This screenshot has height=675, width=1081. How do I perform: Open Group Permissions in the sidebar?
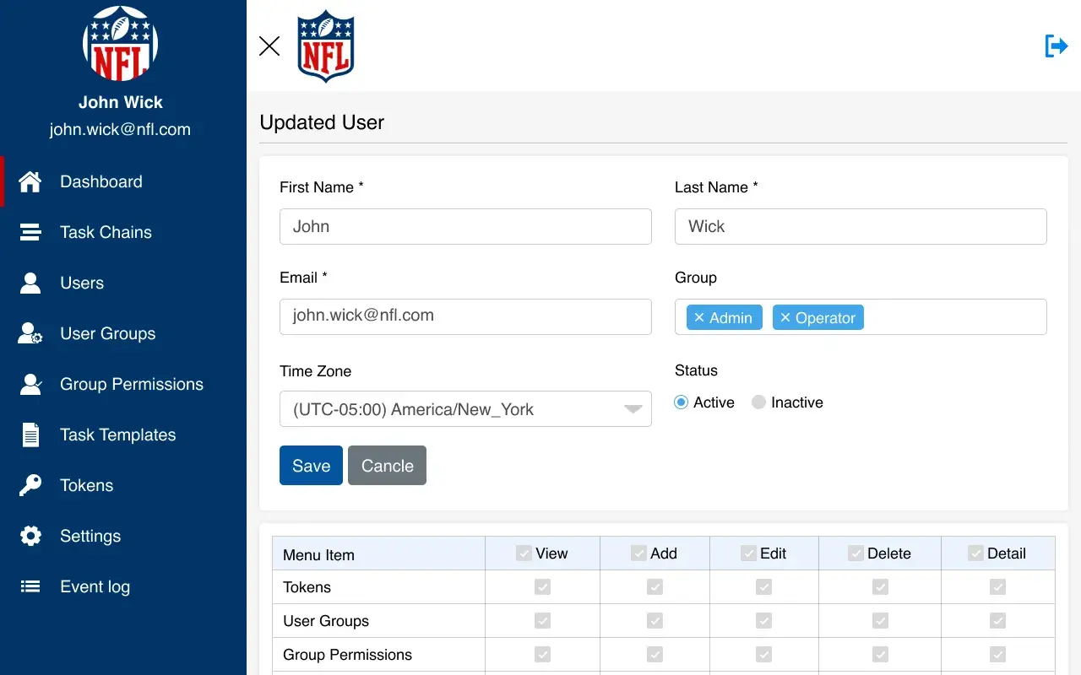[131, 384]
